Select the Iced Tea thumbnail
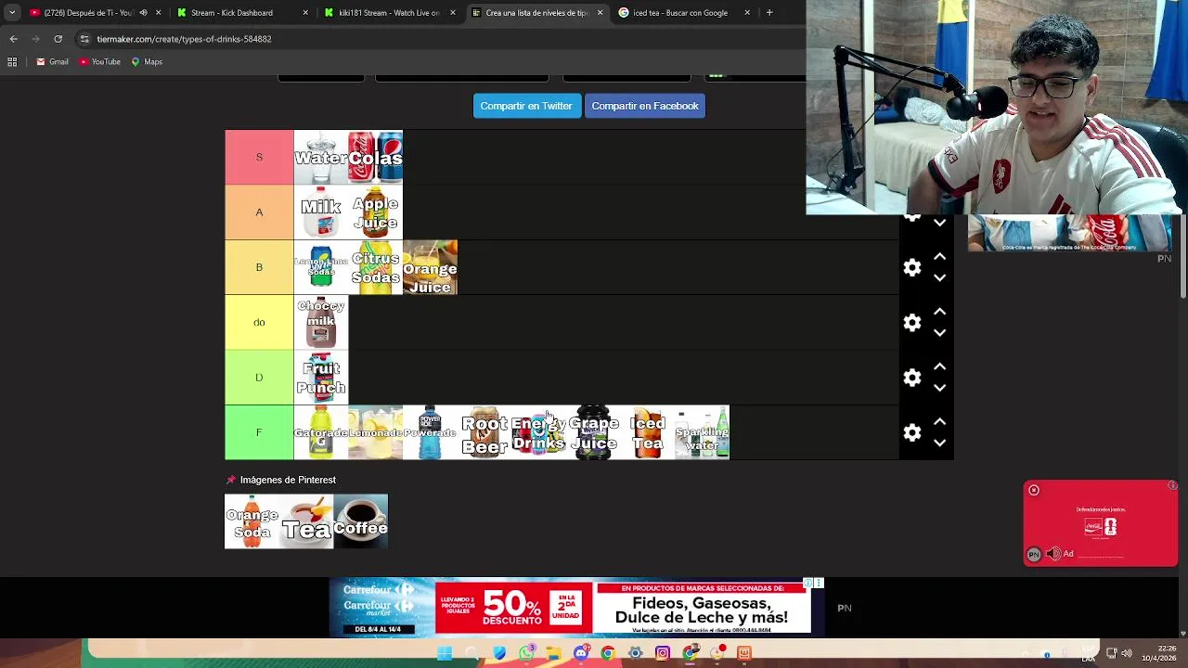The width and height of the screenshot is (1188, 668). pyautogui.click(x=648, y=432)
